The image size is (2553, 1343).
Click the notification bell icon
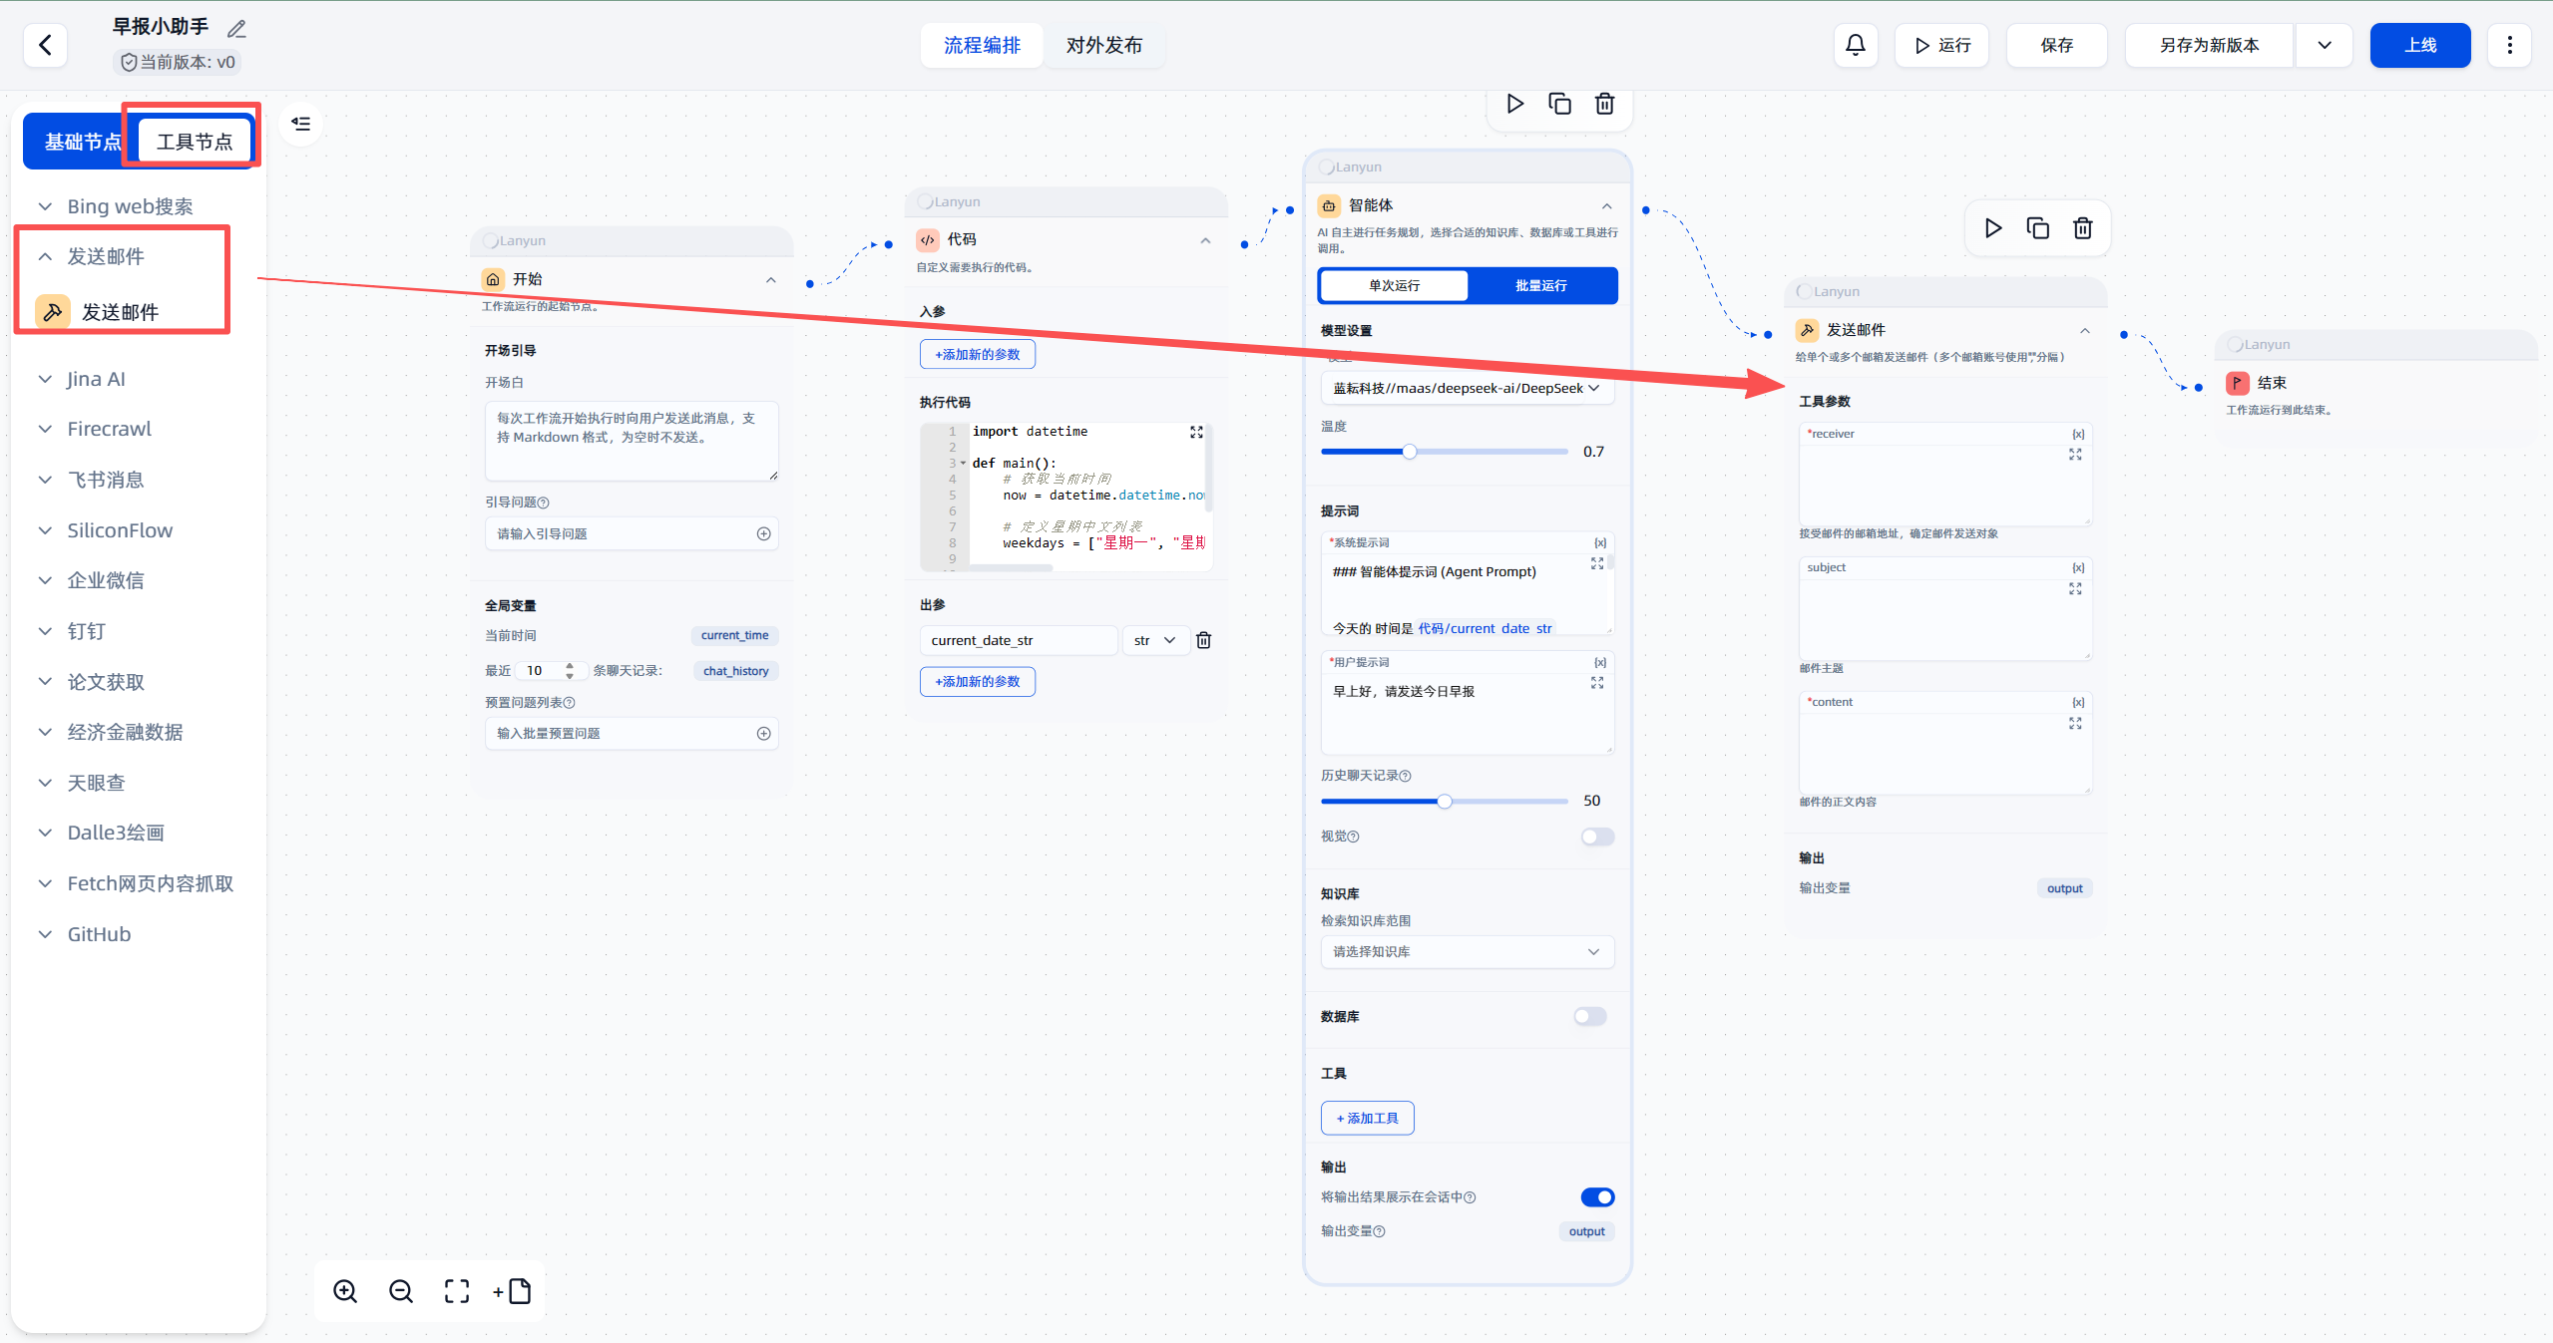pos(1855,45)
